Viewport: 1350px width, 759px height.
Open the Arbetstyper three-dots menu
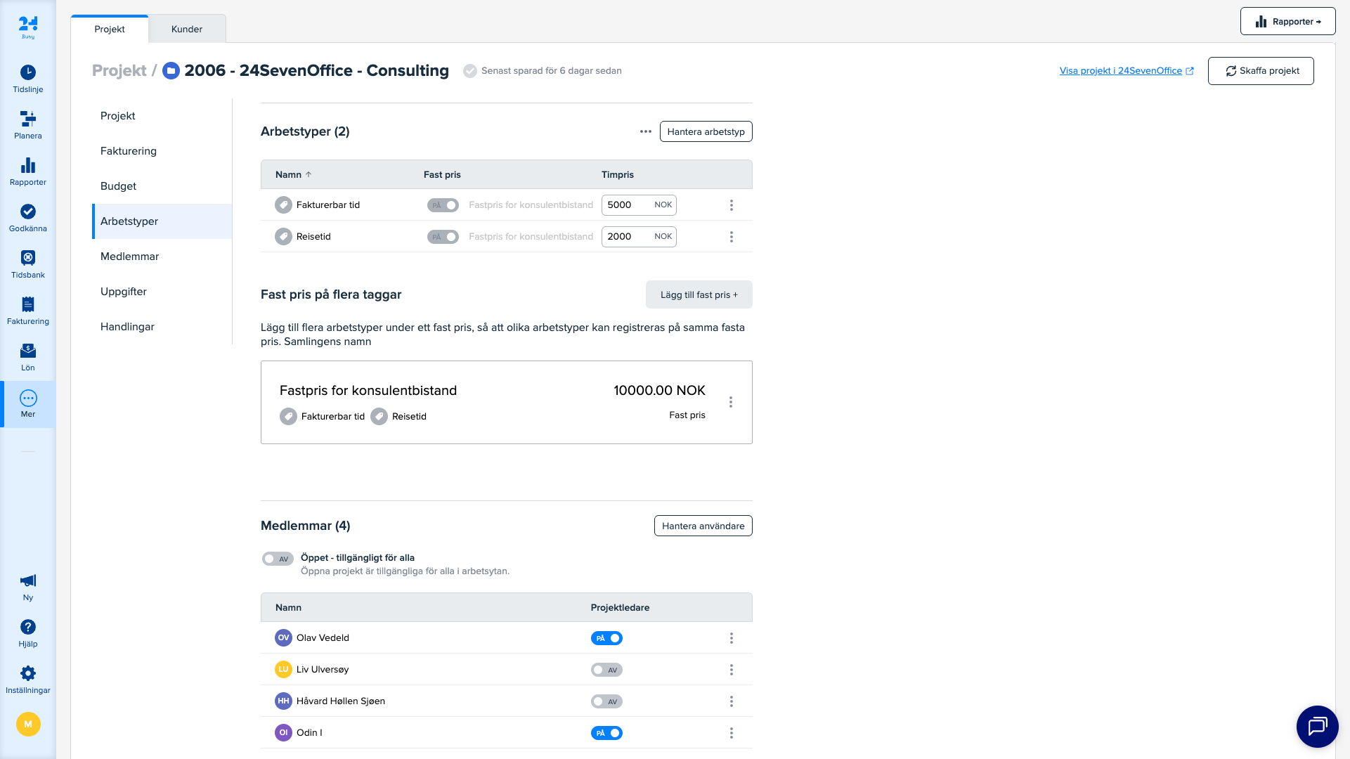click(646, 131)
